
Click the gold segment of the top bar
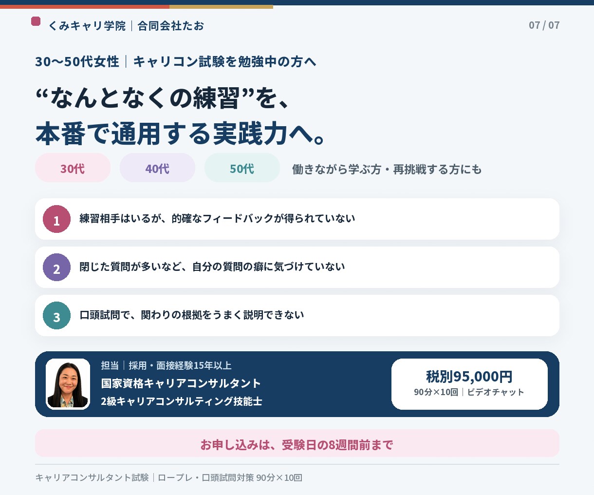221,7
